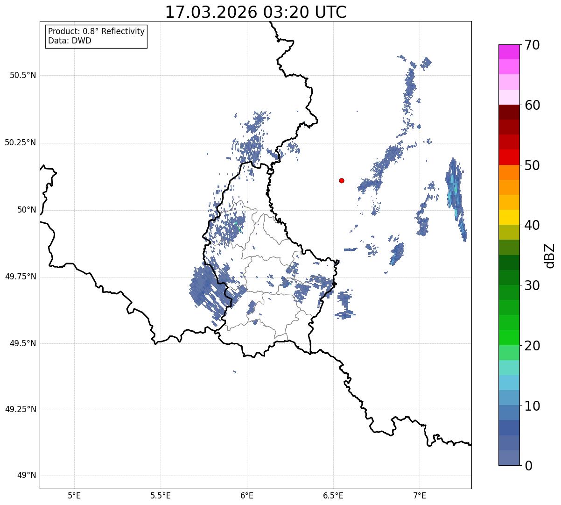
Task: Click the "dBZ" colorbar label
Action: [550, 256]
